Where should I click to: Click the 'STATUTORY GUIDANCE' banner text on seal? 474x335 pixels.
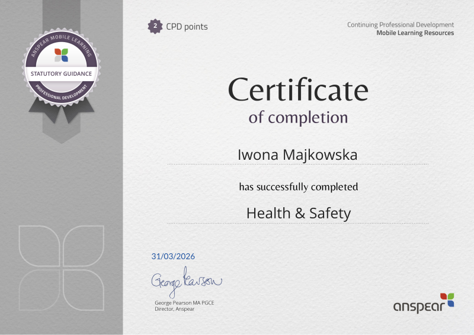[61, 73]
